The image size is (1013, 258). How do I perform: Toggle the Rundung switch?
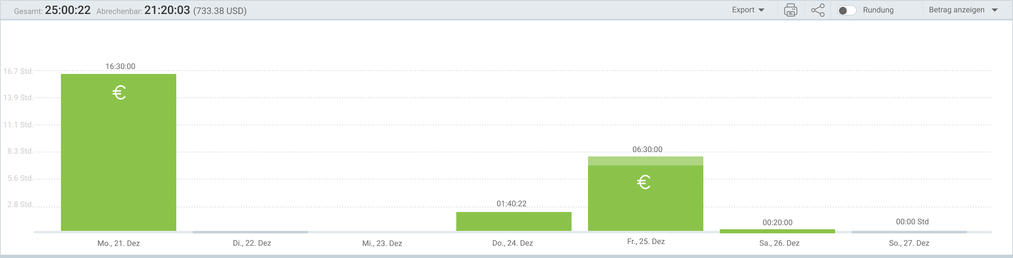point(847,10)
